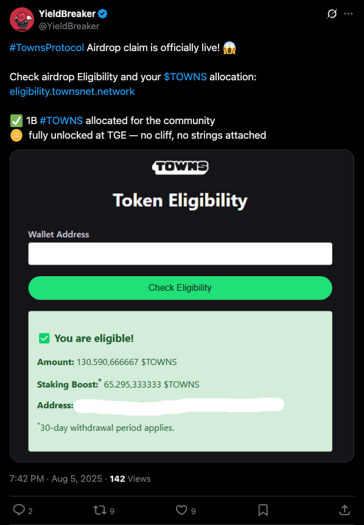Click the @YieldBreaker handle
This screenshot has height=525, width=364.
tap(69, 26)
